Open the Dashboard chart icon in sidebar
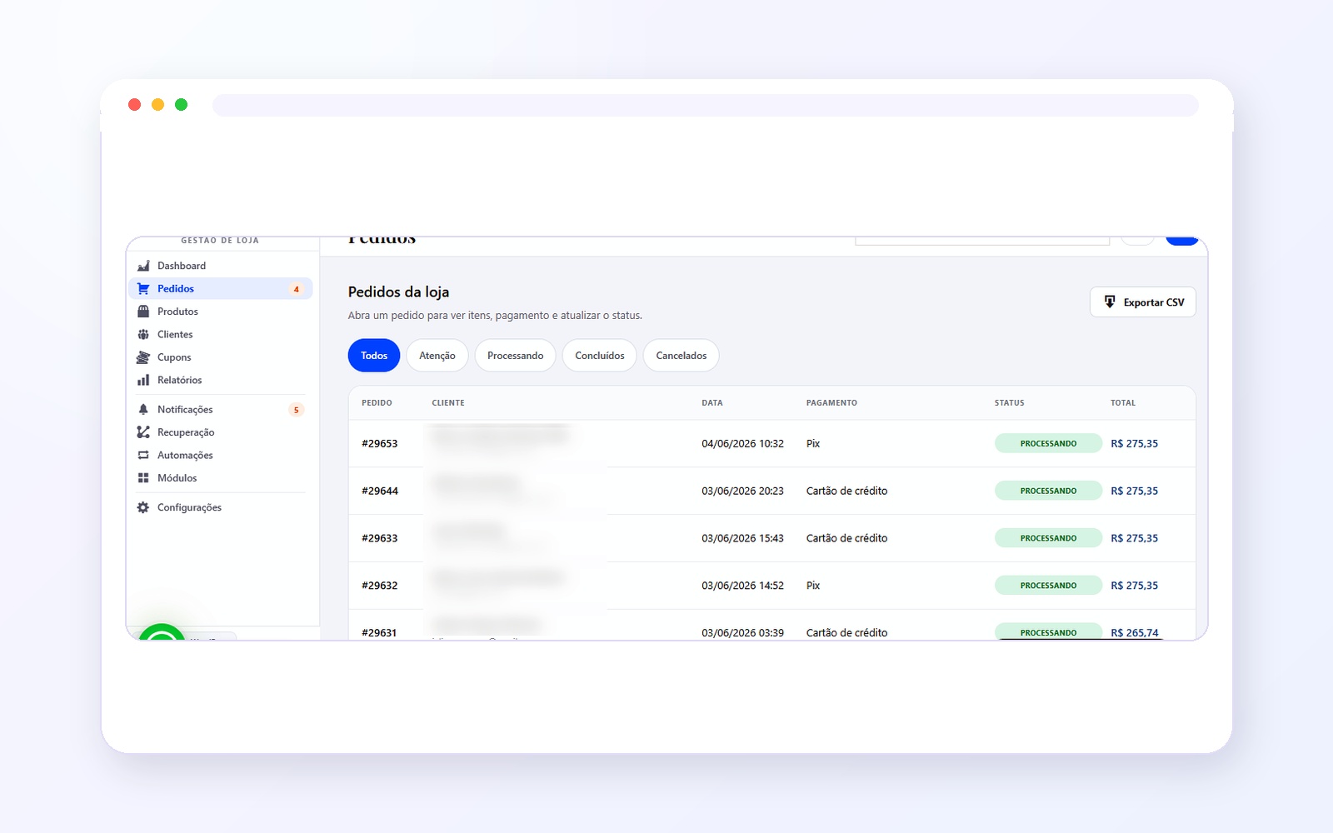The height and width of the screenshot is (833, 1333). click(143, 266)
